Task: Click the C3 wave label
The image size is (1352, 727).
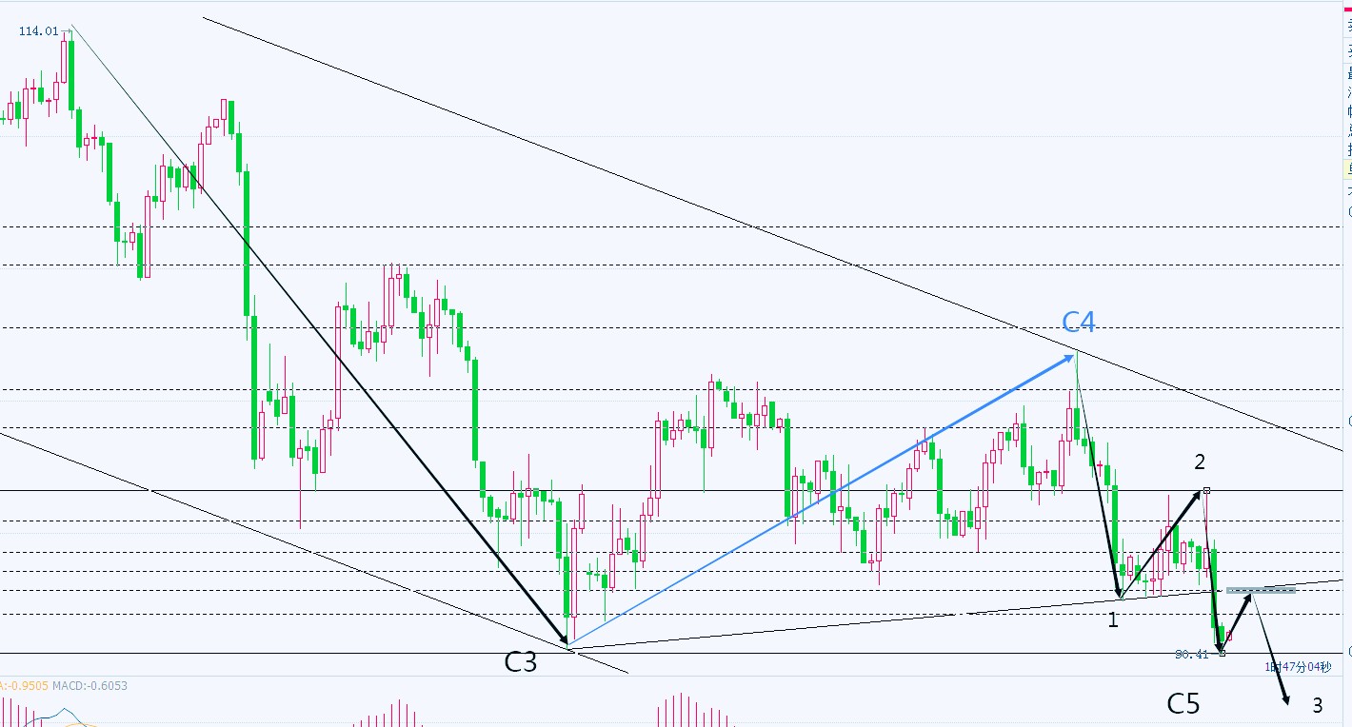Action: [x=520, y=662]
